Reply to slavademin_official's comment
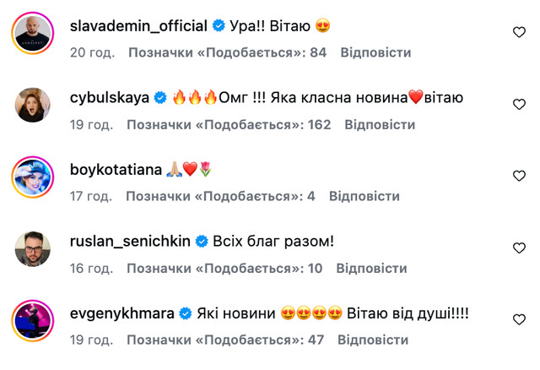 tap(375, 52)
